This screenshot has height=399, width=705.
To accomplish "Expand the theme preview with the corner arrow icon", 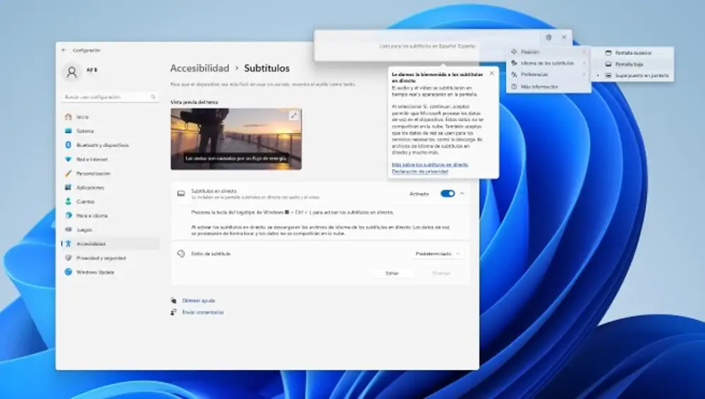I will 293,116.
